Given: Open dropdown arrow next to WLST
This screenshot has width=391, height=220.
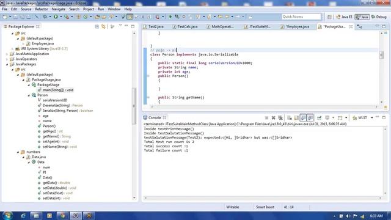Looking at the screenshot, I should 372,118.
